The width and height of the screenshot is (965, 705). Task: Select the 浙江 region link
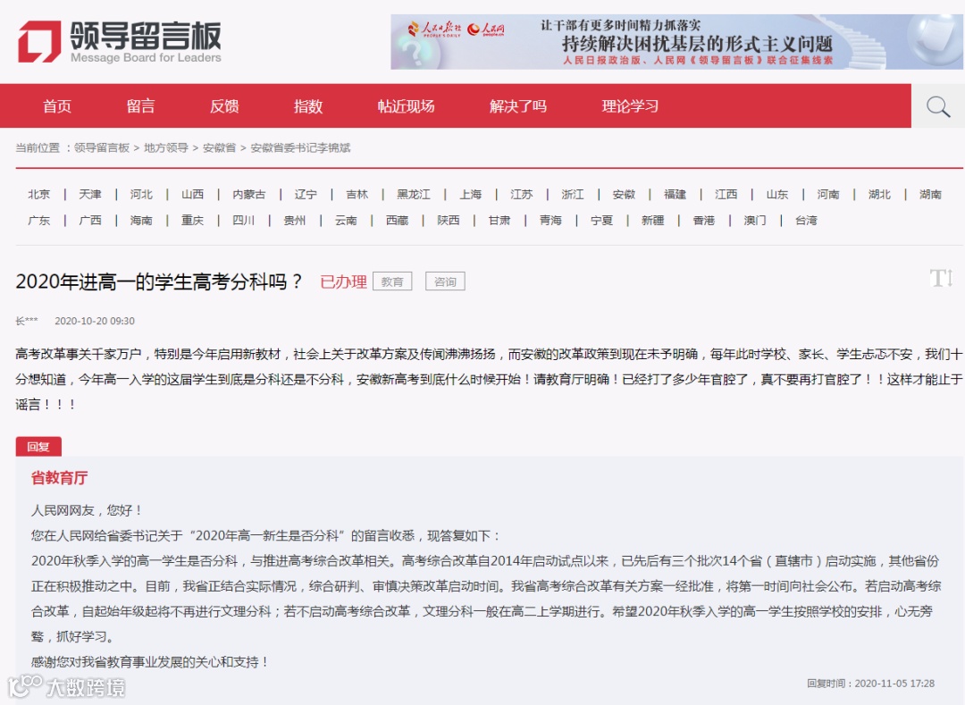coord(573,195)
